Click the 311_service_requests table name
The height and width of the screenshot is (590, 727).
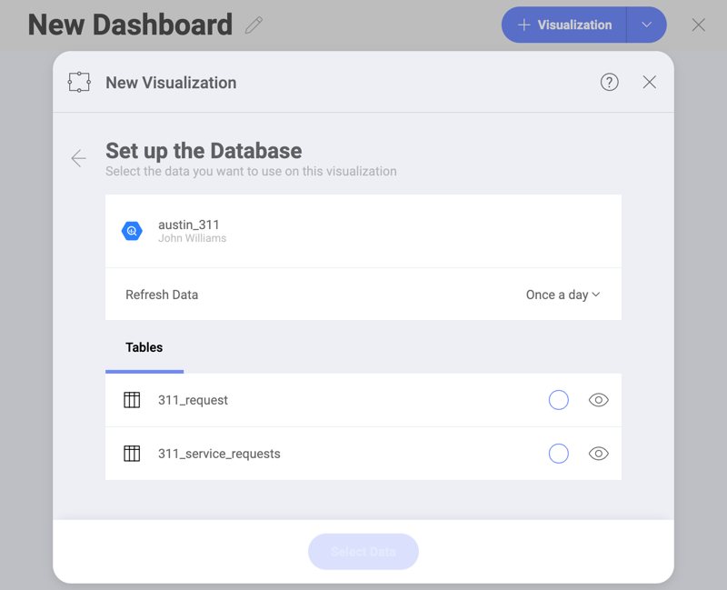219,454
